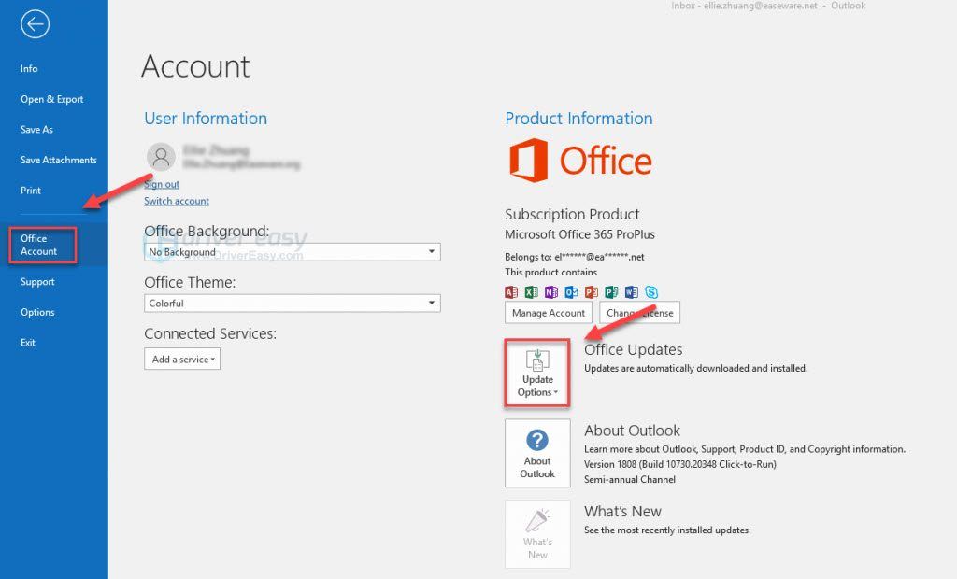957x579 pixels.
Task: Open What's New updates button
Action: (x=537, y=533)
